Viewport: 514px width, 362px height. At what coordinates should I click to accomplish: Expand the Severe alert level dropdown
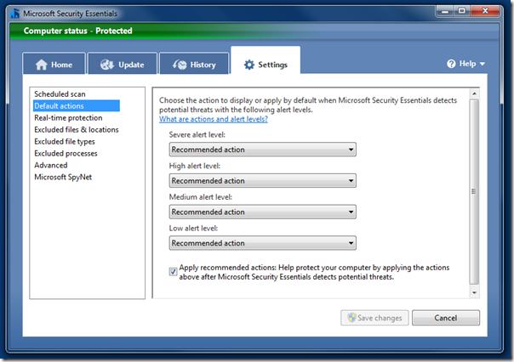[x=263, y=150]
